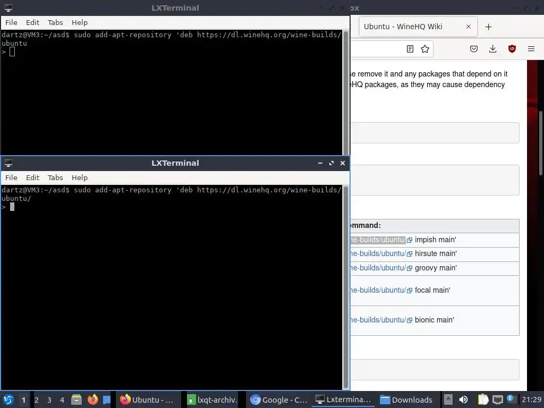Click the highlighted wine-builds/ubuntu/ link for impish

click(378, 240)
